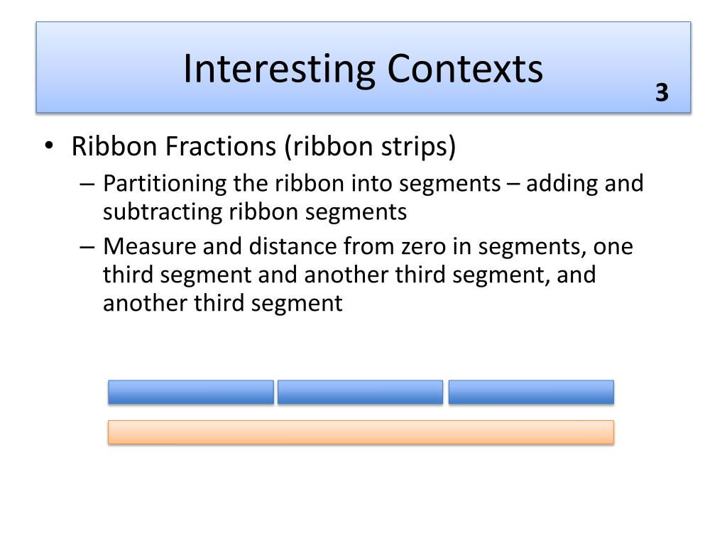727x545 pixels.
Task: Select the Partitioning the ribbon text line
Action: [x=373, y=183]
